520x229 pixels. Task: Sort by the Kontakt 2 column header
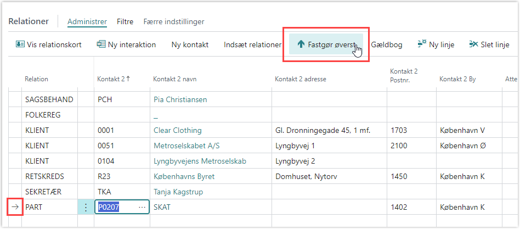tap(113, 79)
